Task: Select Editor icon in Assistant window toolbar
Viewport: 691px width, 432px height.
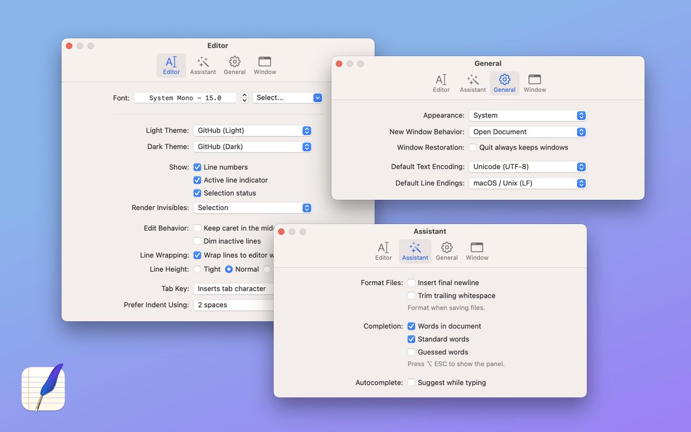Action: (x=384, y=251)
